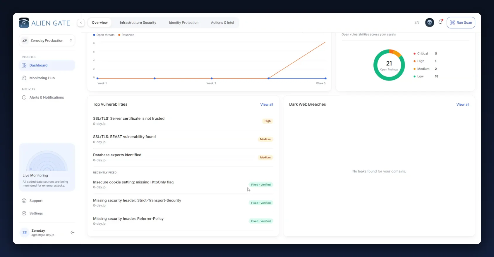This screenshot has width=494, height=257.
Task: Open the SSL/TLS BEAST vulnerability found finding
Action: [x=183, y=139]
